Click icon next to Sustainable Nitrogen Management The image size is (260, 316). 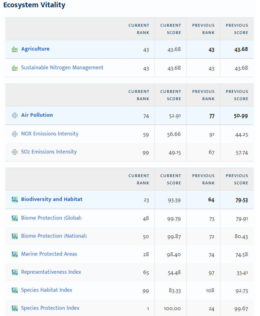(15, 68)
